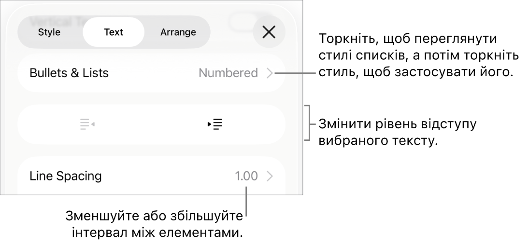This screenshot has height=245, width=528.
Task: Select the Text tab
Action: coord(114,32)
